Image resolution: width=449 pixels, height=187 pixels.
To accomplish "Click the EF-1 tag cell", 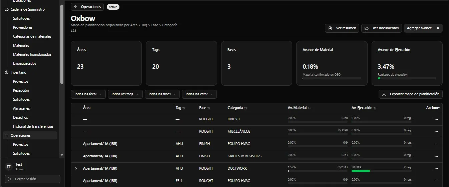I will [x=179, y=181].
